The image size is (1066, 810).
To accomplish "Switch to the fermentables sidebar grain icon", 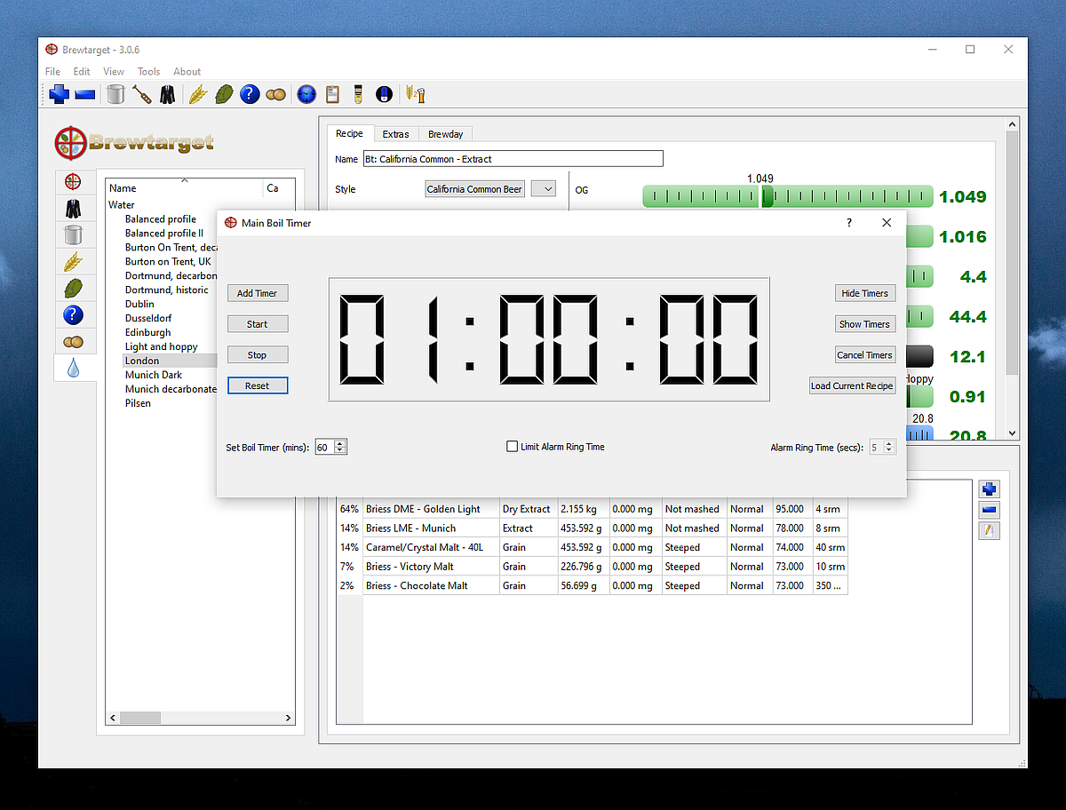I will pos(73,262).
